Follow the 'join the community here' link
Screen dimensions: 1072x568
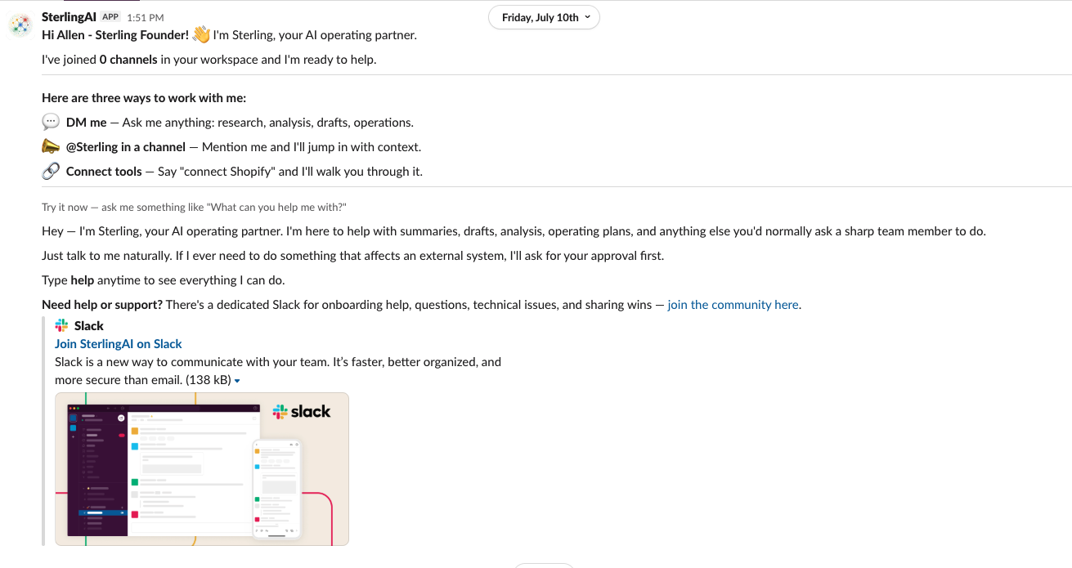(x=733, y=305)
